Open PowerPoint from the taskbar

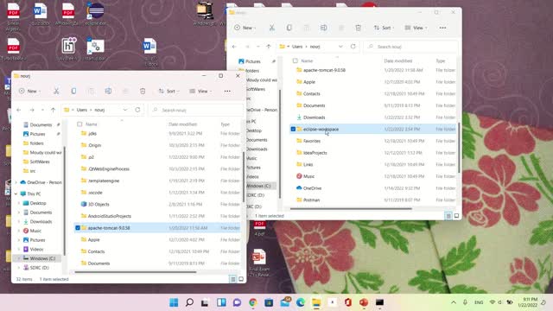pyautogui.click(x=364, y=302)
